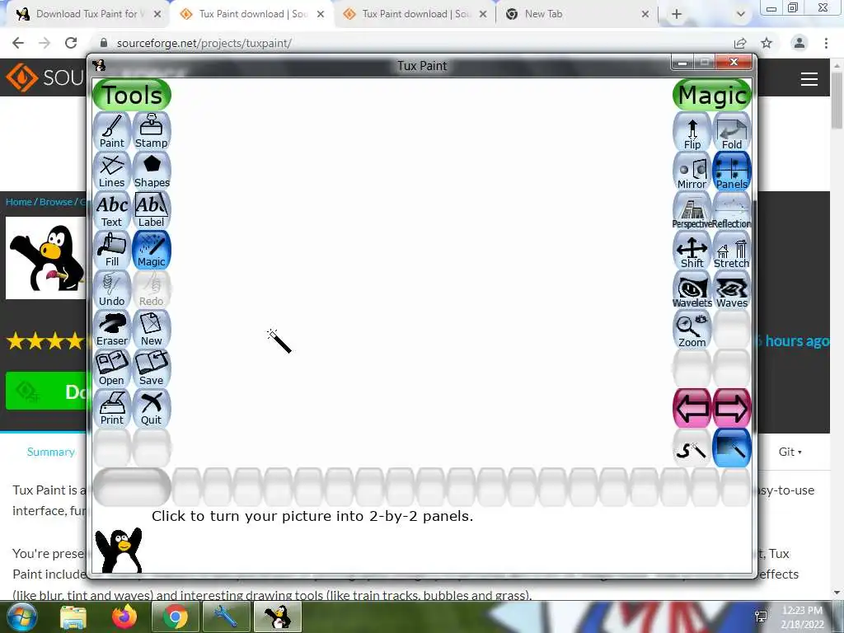This screenshot has height=633, width=844.
Task: Select the Stretch magic effect
Action: [x=732, y=251]
